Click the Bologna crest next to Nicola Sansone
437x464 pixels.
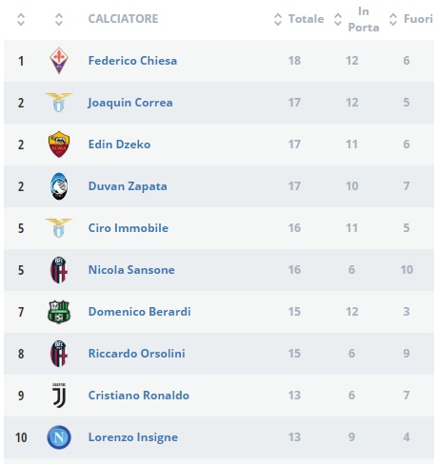pos(59,270)
